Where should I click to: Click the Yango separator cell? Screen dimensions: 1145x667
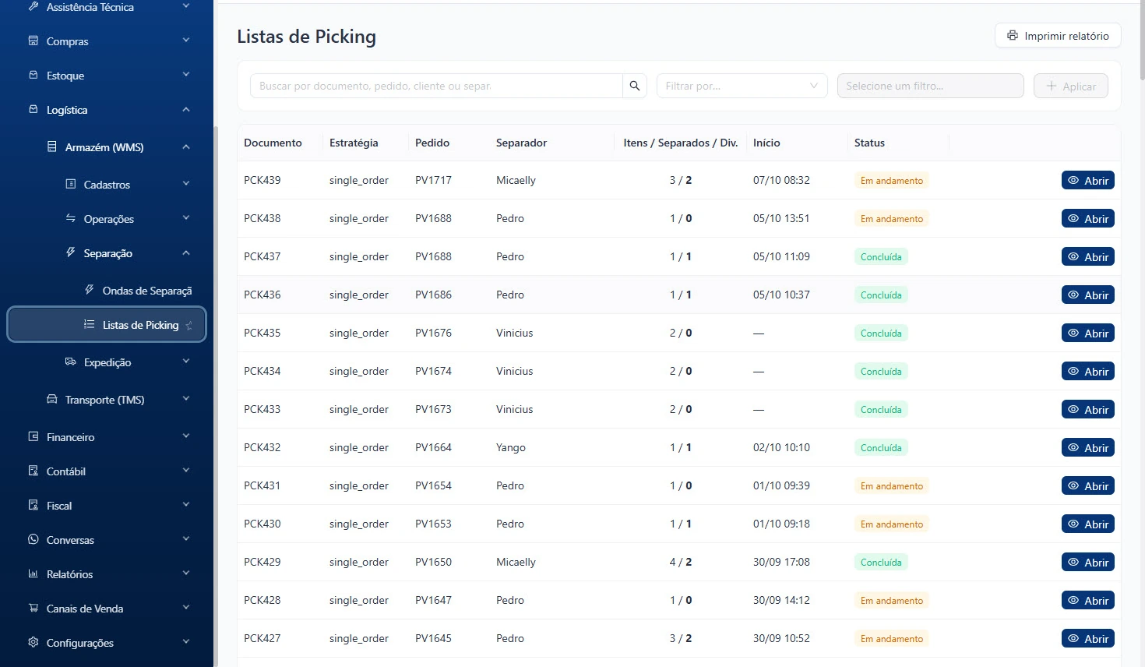pyautogui.click(x=511, y=447)
